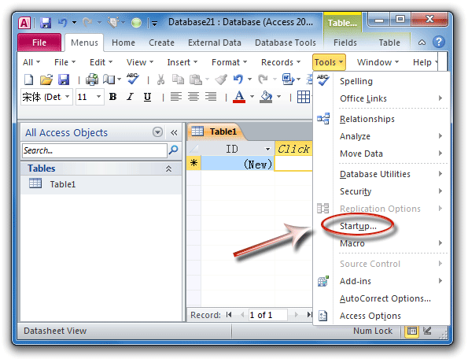
Task: Open the font size 11 dropdown
Action: click(x=98, y=97)
